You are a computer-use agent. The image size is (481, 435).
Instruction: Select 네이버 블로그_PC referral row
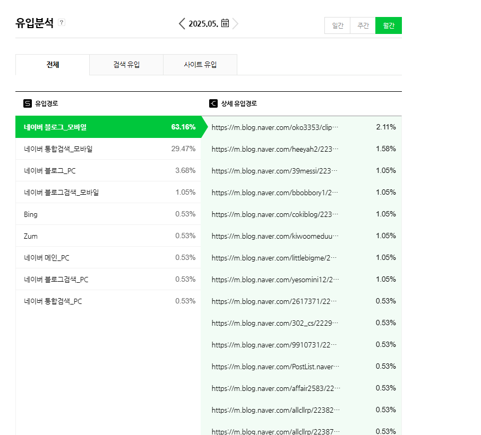[108, 170]
